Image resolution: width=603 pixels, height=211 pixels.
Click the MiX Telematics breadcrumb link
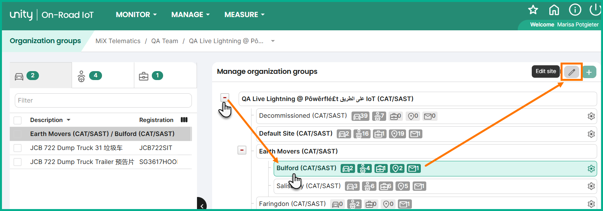[x=118, y=41]
